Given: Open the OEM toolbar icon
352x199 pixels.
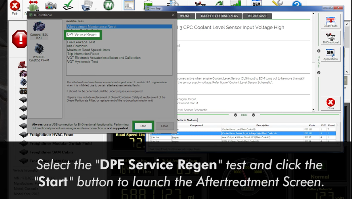Looking at the screenshot, I should click(257, 3).
